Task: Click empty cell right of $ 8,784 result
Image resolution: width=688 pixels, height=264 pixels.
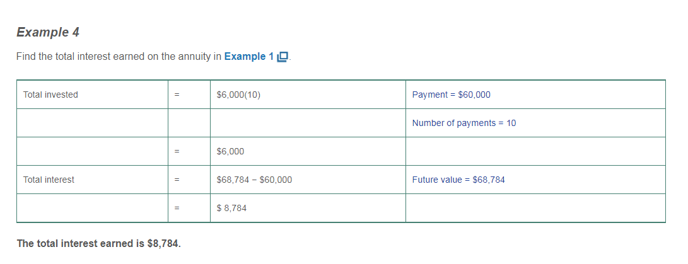Action: pyautogui.click(x=535, y=208)
